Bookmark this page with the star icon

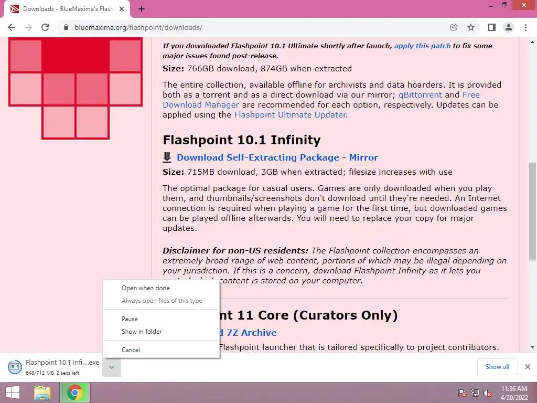pyautogui.click(x=471, y=27)
